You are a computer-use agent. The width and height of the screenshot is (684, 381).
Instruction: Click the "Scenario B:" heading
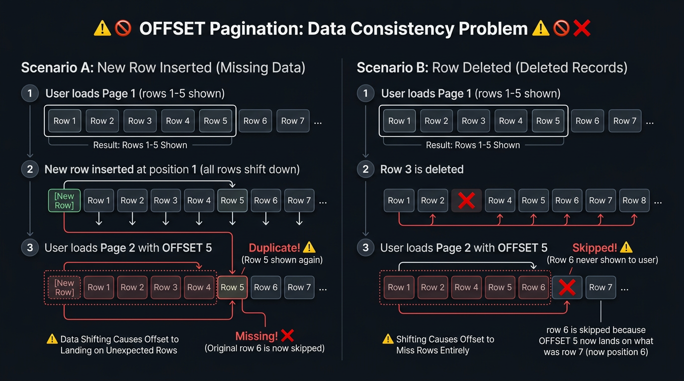click(x=393, y=67)
